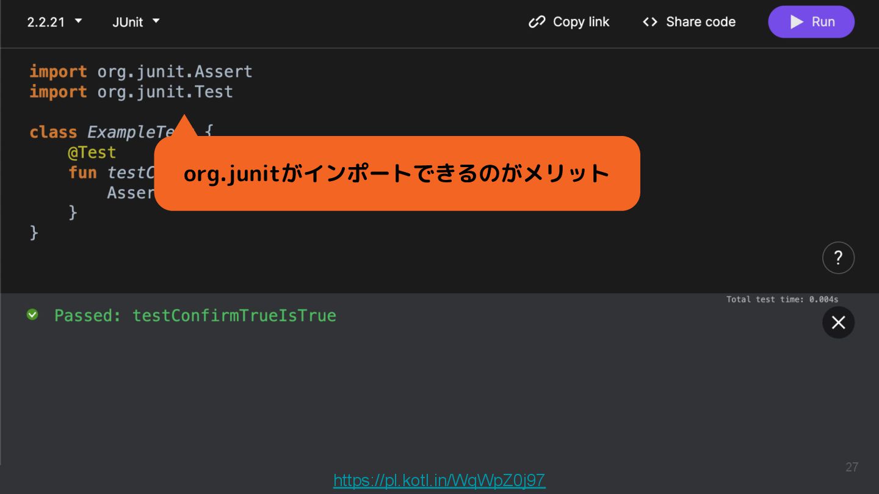Click the chain link icon beside Copy link
The width and height of the screenshot is (879, 494).
point(537,22)
